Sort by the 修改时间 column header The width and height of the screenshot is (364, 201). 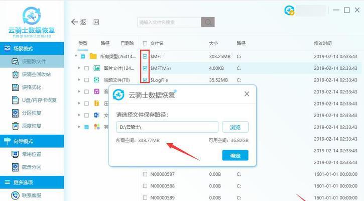coord(323,43)
